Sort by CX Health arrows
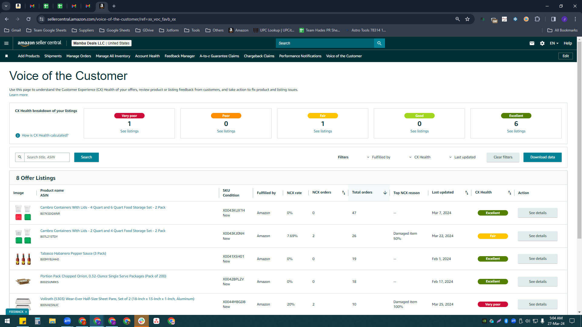 tap(510, 193)
